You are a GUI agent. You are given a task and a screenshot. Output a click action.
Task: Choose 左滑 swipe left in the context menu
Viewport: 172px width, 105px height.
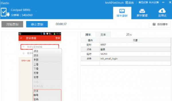tap(36, 73)
